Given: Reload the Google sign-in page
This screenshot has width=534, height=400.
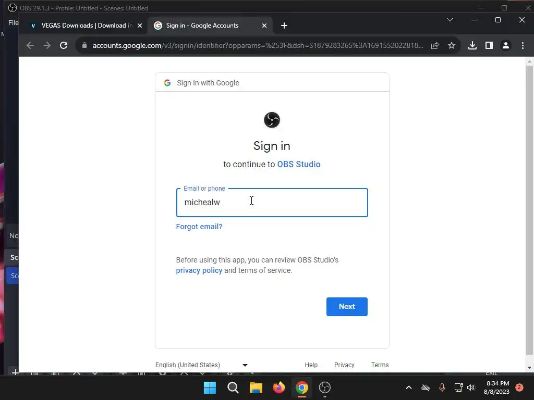Looking at the screenshot, I should [x=64, y=46].
